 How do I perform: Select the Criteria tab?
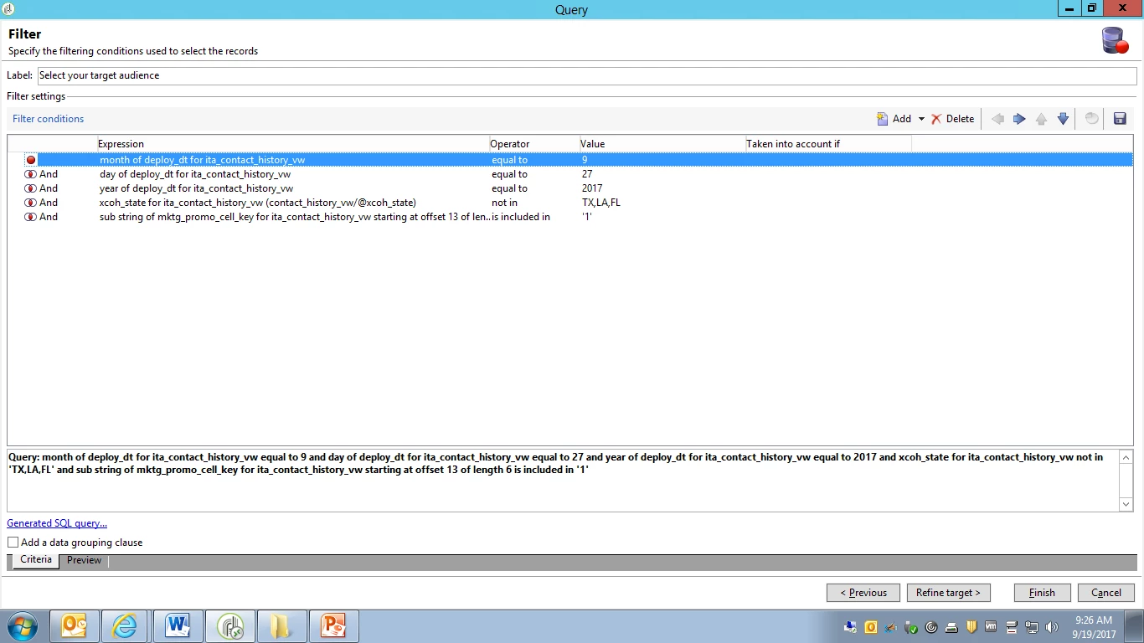pyautogui.click(x=36, y=559)
